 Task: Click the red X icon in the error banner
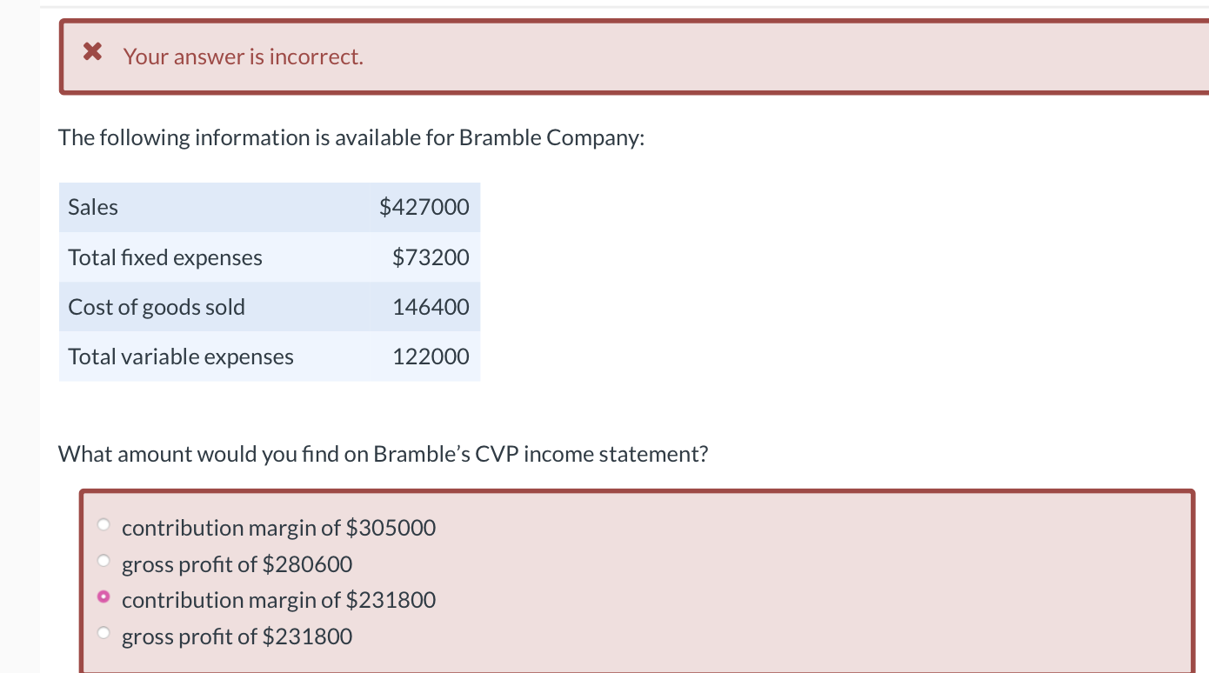(91, 51)
